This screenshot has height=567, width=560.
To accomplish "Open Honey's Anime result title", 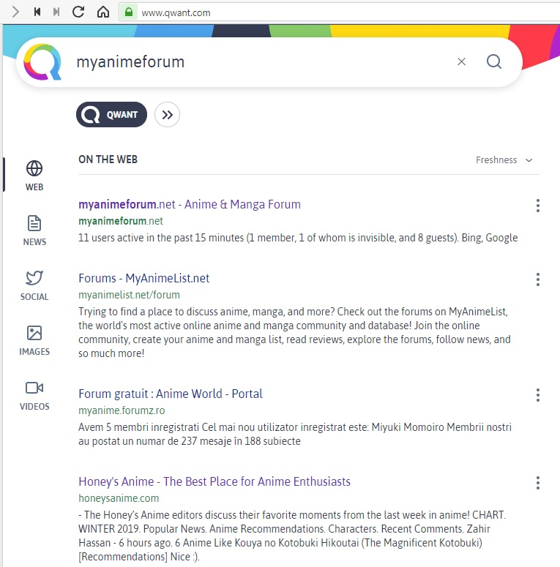I will point(214,481).
